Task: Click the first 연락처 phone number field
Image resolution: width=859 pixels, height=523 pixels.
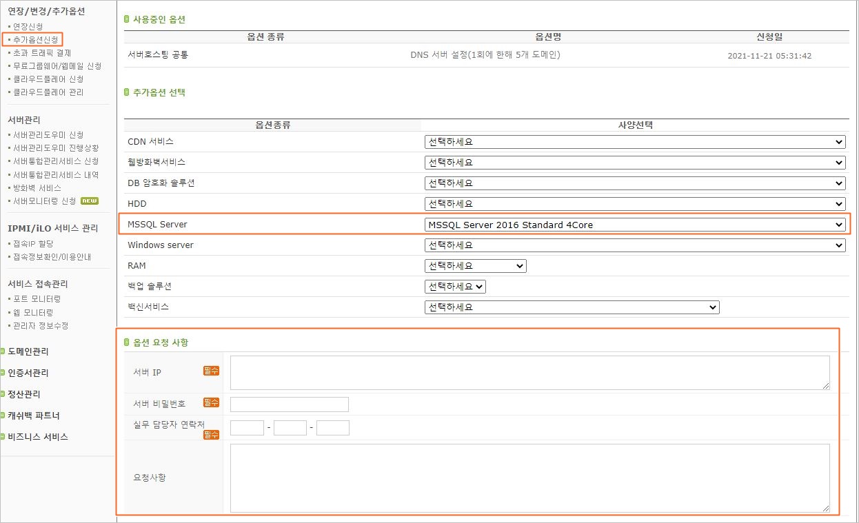Action: 247,428
